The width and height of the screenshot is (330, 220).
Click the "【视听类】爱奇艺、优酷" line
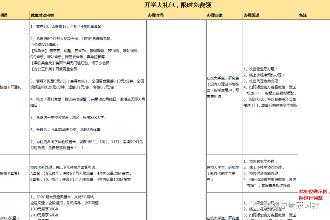[85, 51]
